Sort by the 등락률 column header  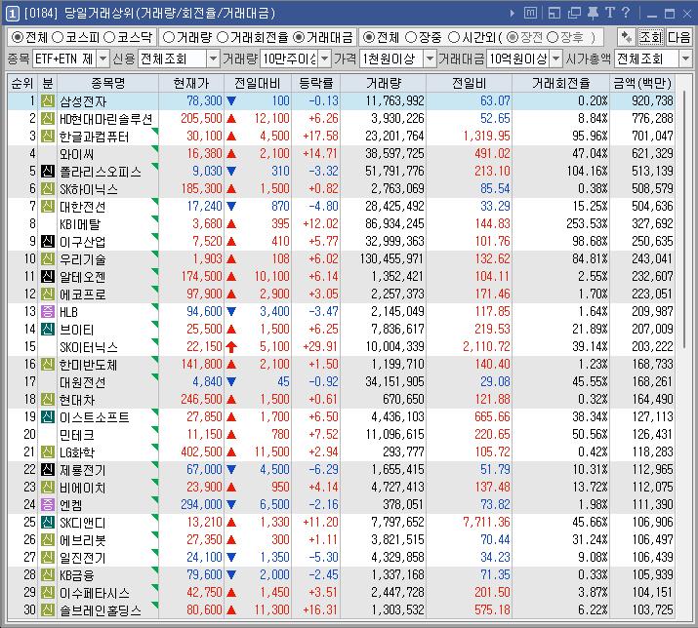click(315, 83)
